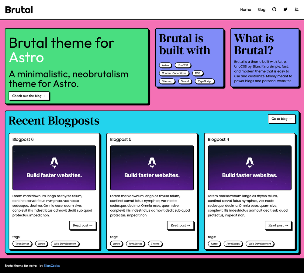Image resolution: width=304 pixels, height=273 pixels.
Task: Click the What is Brutal? heading
Action: (x=254, y=44)
